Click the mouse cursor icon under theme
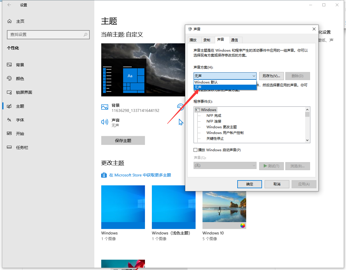Viewport: 346px width, 270px height. coord(181,122)
